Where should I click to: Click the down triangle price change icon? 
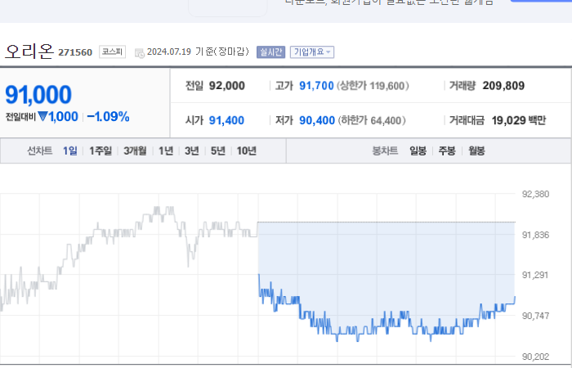pyautogui.click(x=42, y=116)
